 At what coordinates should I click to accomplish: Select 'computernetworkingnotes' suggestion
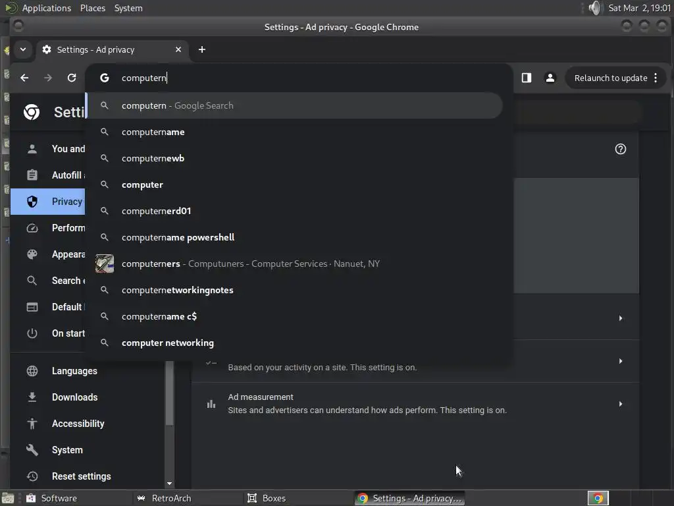point(295,290)
